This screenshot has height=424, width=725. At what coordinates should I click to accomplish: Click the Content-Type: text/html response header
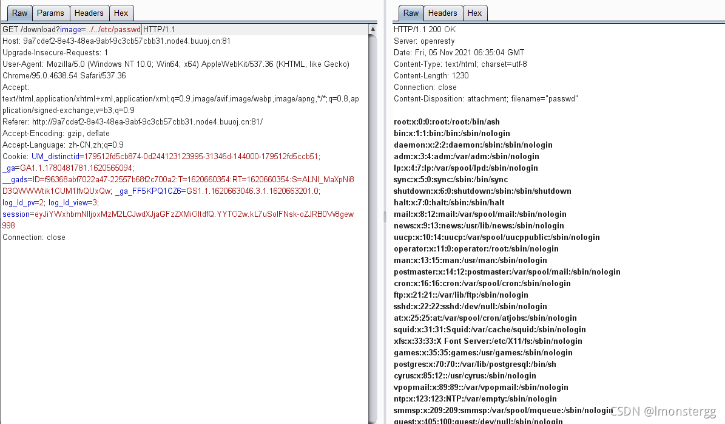tap(460, 64)
